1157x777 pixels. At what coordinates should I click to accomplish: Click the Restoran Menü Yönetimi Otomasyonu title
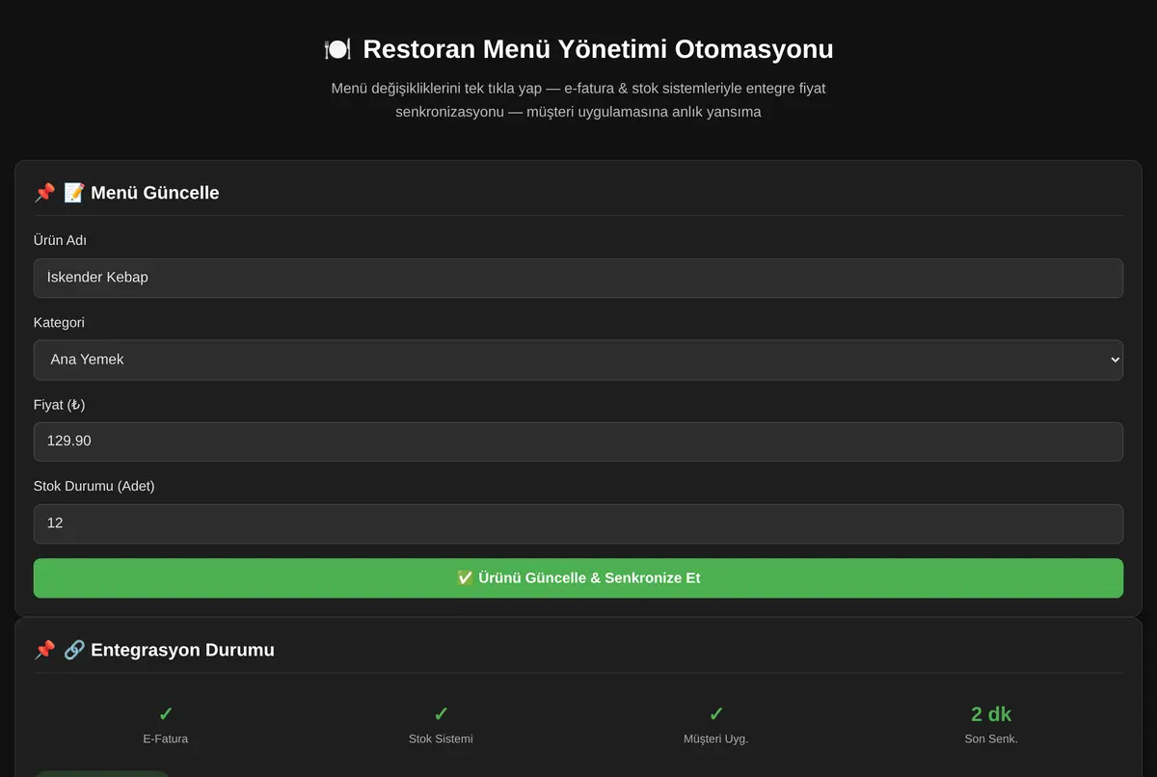(598, 49)
